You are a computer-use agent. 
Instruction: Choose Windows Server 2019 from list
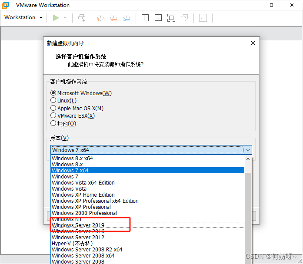pyautogui.click(x=148, y=225)
